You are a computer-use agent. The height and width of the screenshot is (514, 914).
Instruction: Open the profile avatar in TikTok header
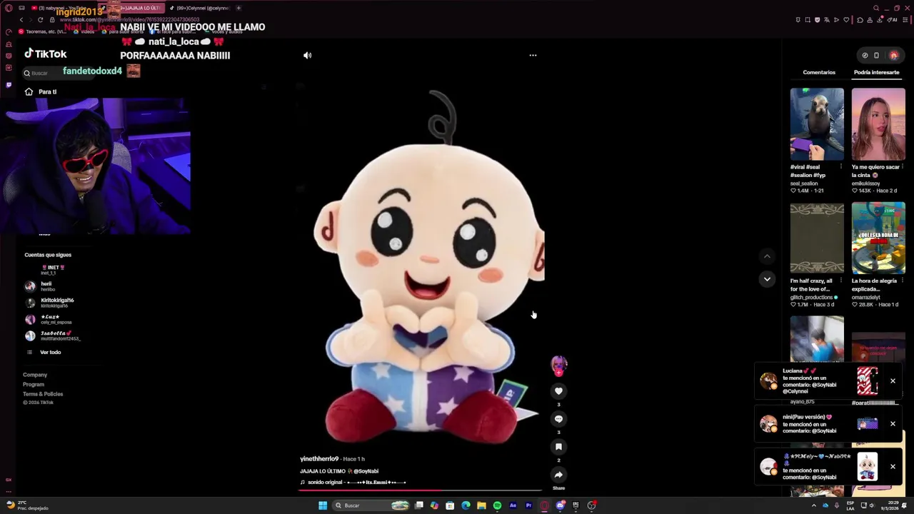click(893, 55)
